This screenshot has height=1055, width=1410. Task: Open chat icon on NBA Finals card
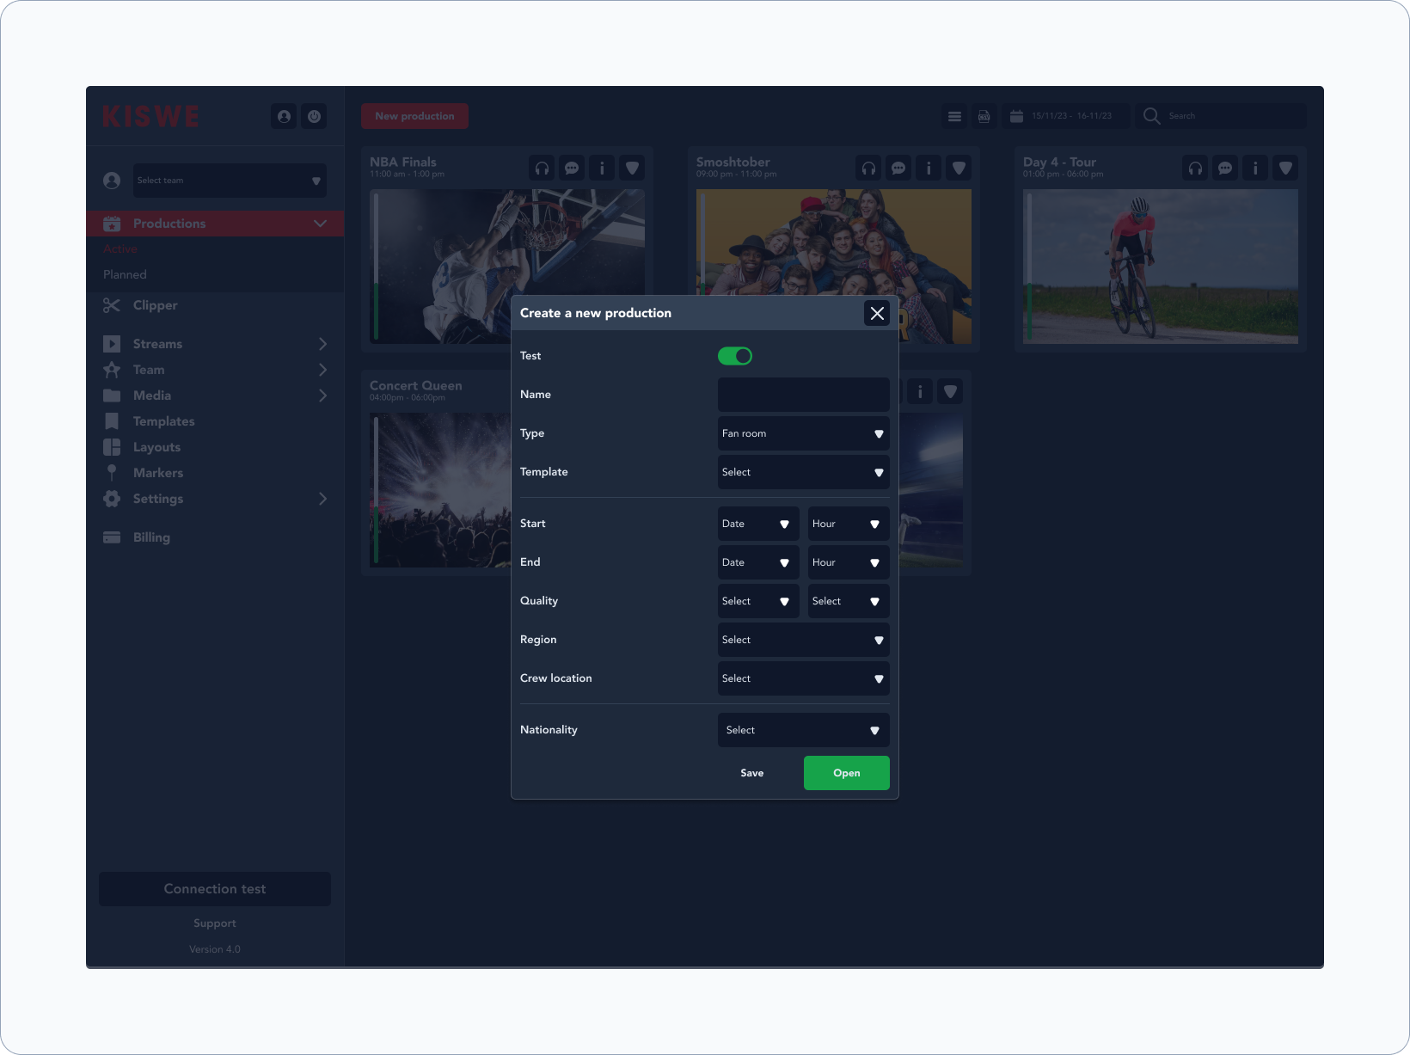pyautogui.click(x=572, y=169)
